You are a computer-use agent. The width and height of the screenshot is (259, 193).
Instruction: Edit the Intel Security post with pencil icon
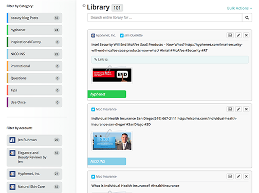pos(238,35)
